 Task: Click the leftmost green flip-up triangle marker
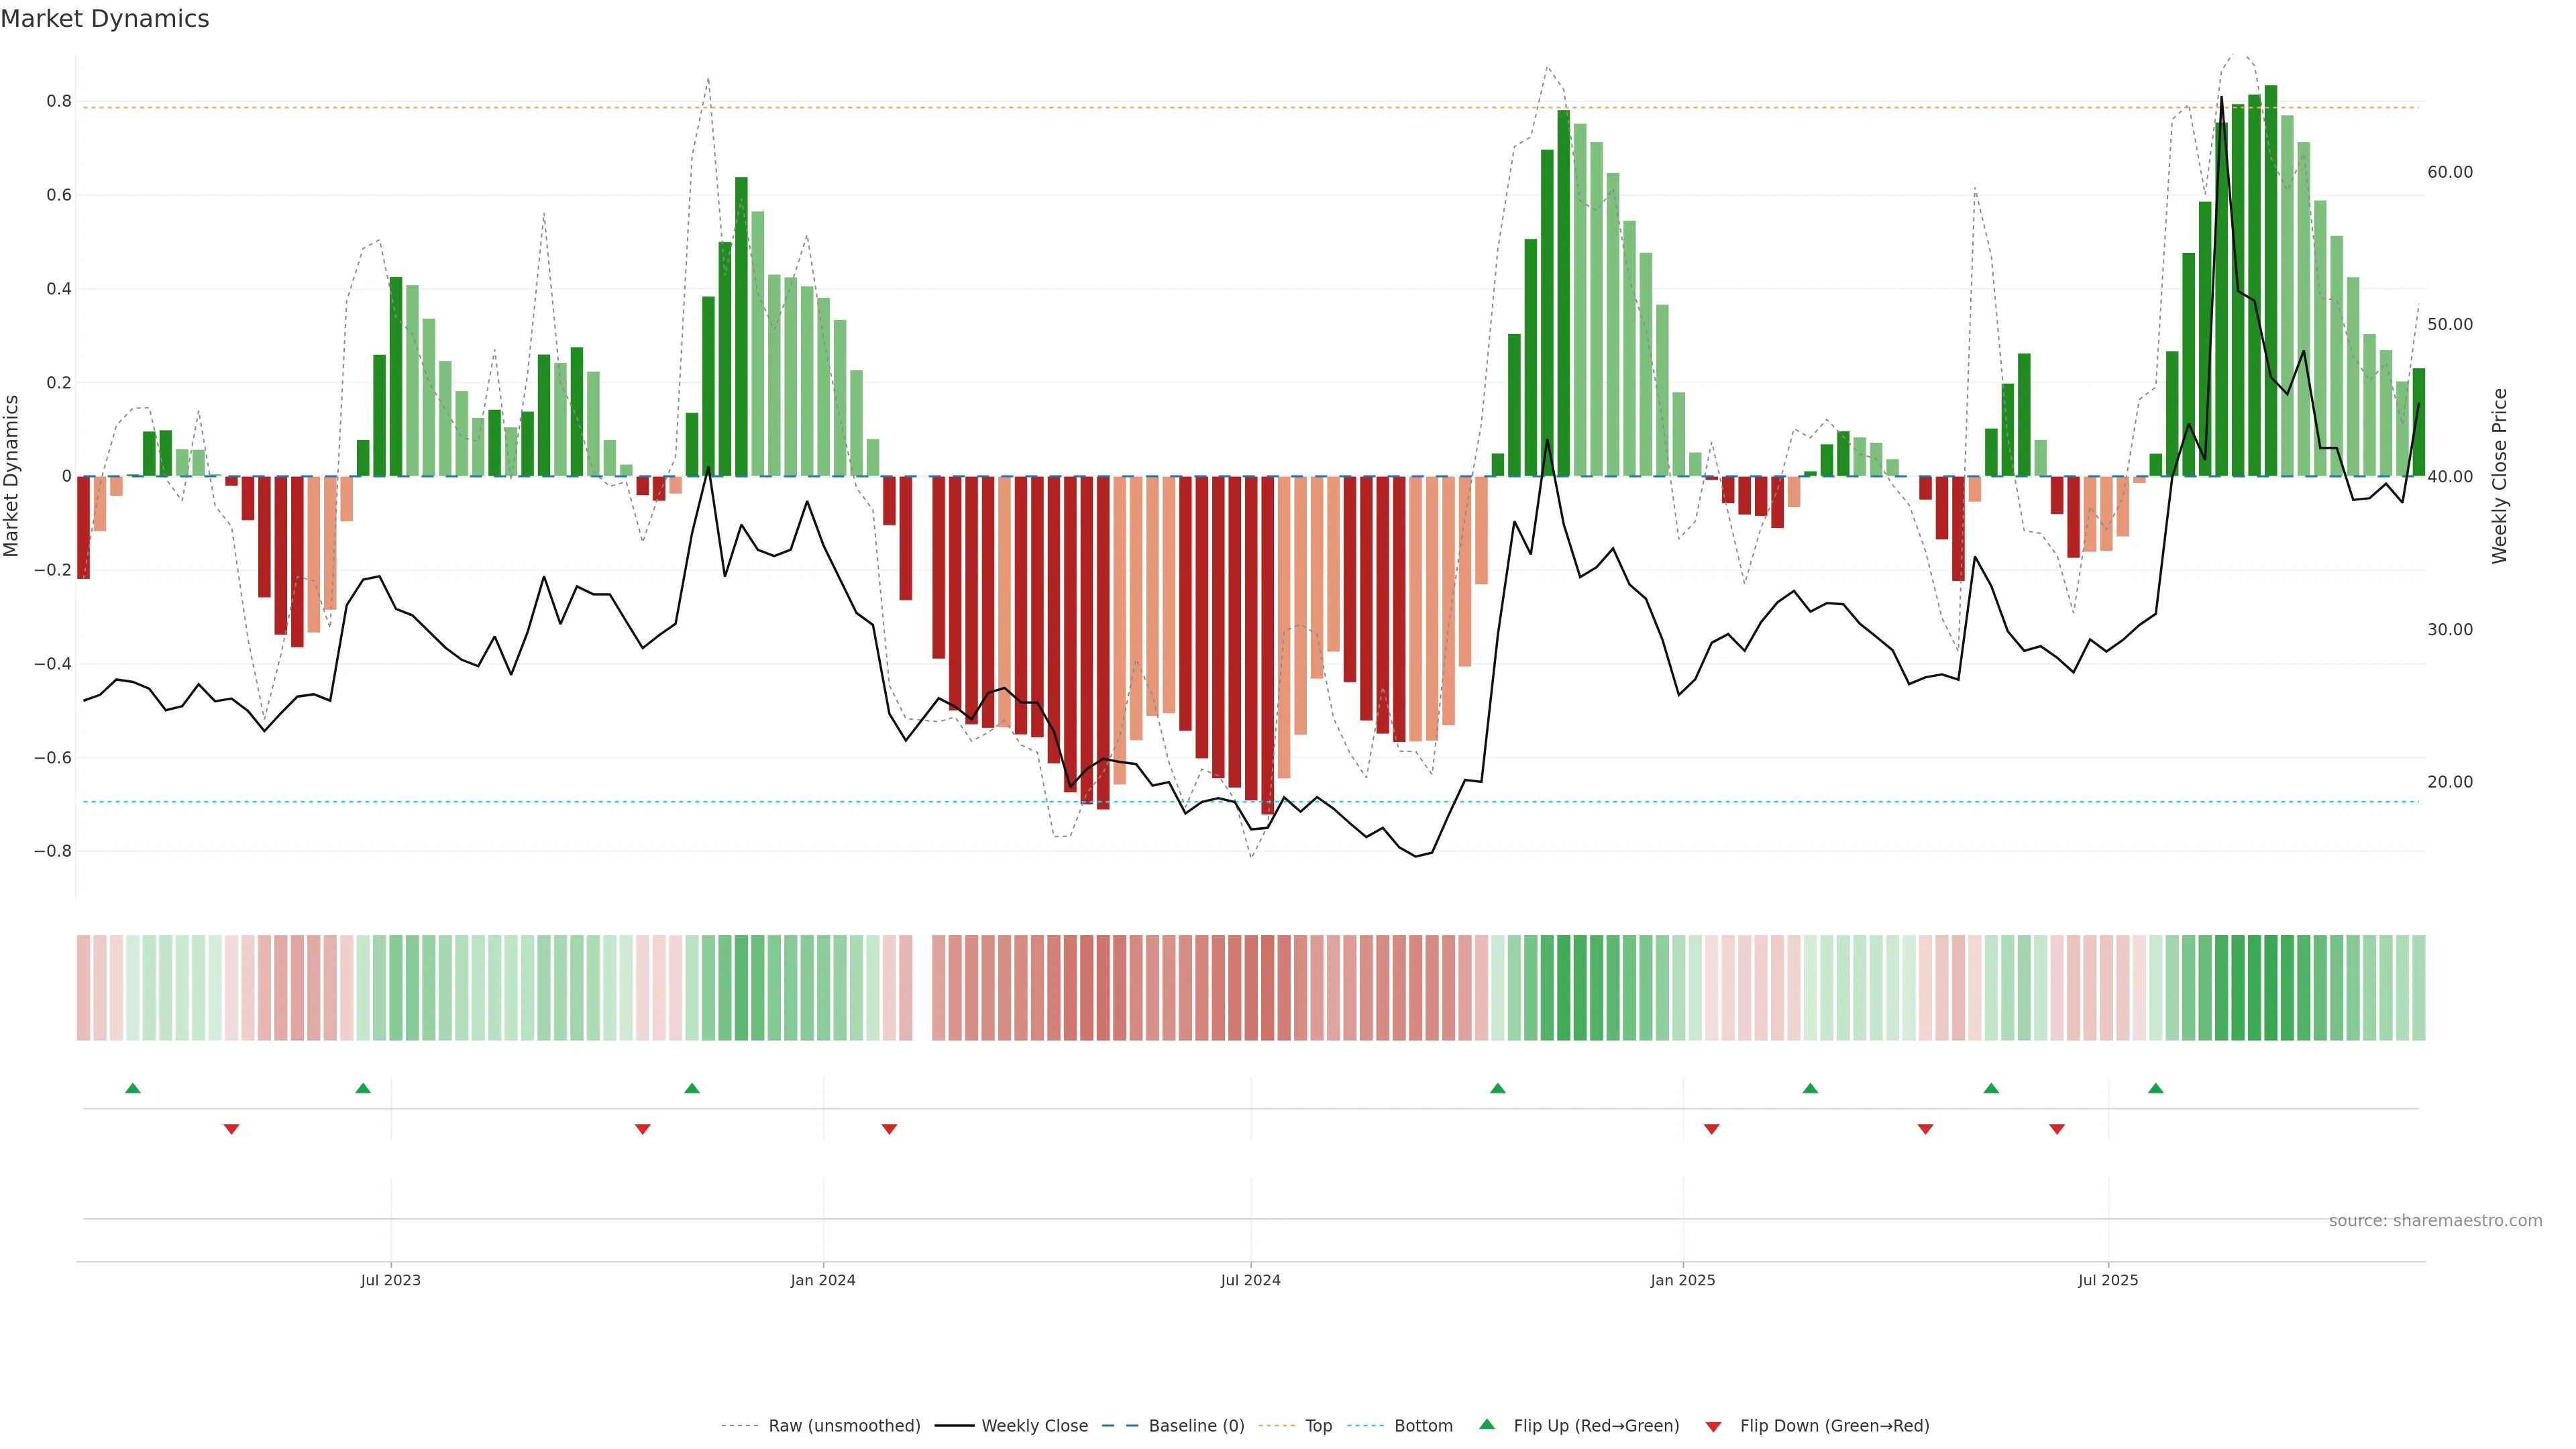click(133, 1088)
